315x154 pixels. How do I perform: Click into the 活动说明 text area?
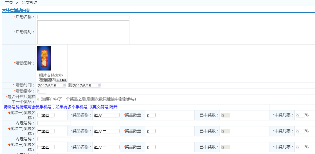pos(83,32)
